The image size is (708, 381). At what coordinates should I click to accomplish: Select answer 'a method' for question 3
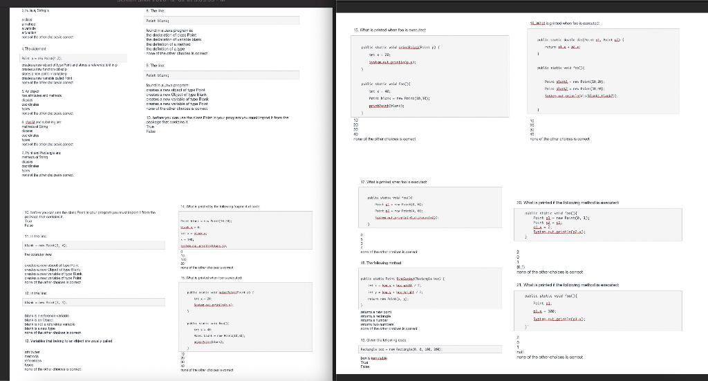(x=28, y=24)
